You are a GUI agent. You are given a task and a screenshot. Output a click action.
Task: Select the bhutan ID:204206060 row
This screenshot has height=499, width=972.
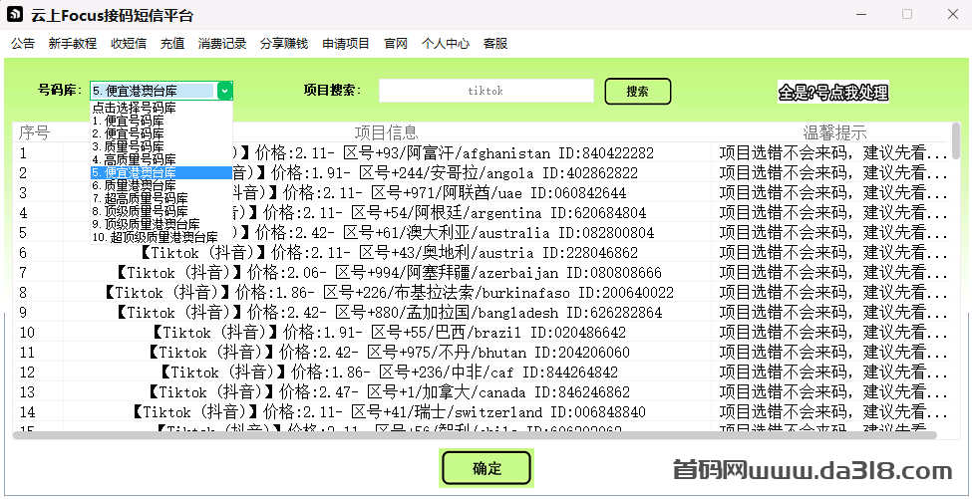[483, 353]
